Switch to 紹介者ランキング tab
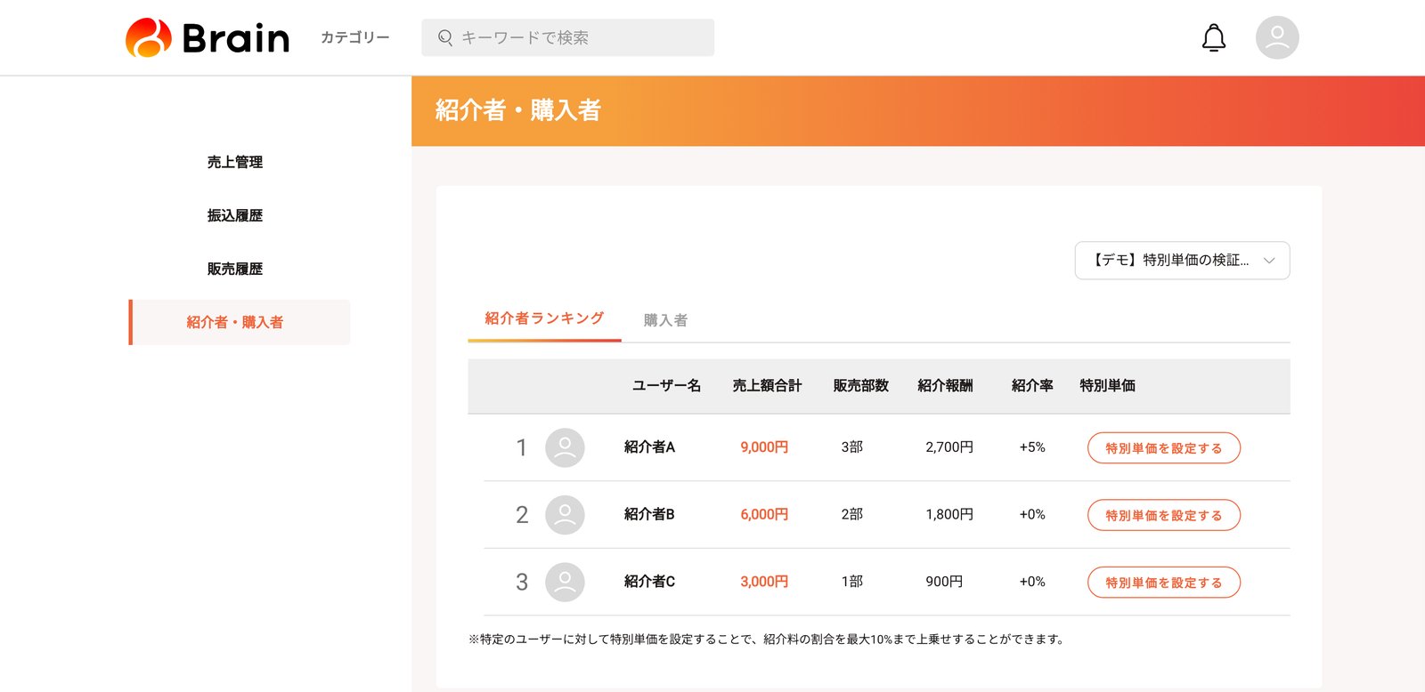Screen dimensions: 1425x692 [544, 318]
